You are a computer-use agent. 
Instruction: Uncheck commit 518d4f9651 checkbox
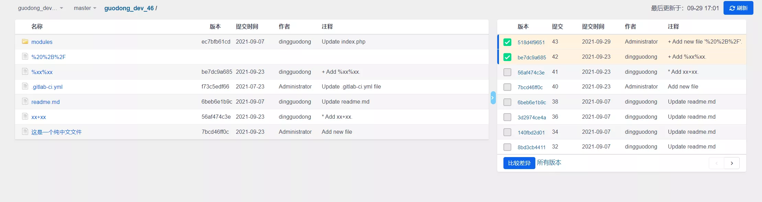[507, 42]
